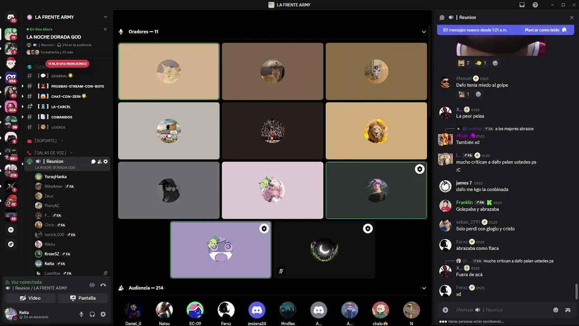Dismiss the En Vivo Ahora card
The height and width of the screenshot is (326, 579).
click(x=105, y=29)
